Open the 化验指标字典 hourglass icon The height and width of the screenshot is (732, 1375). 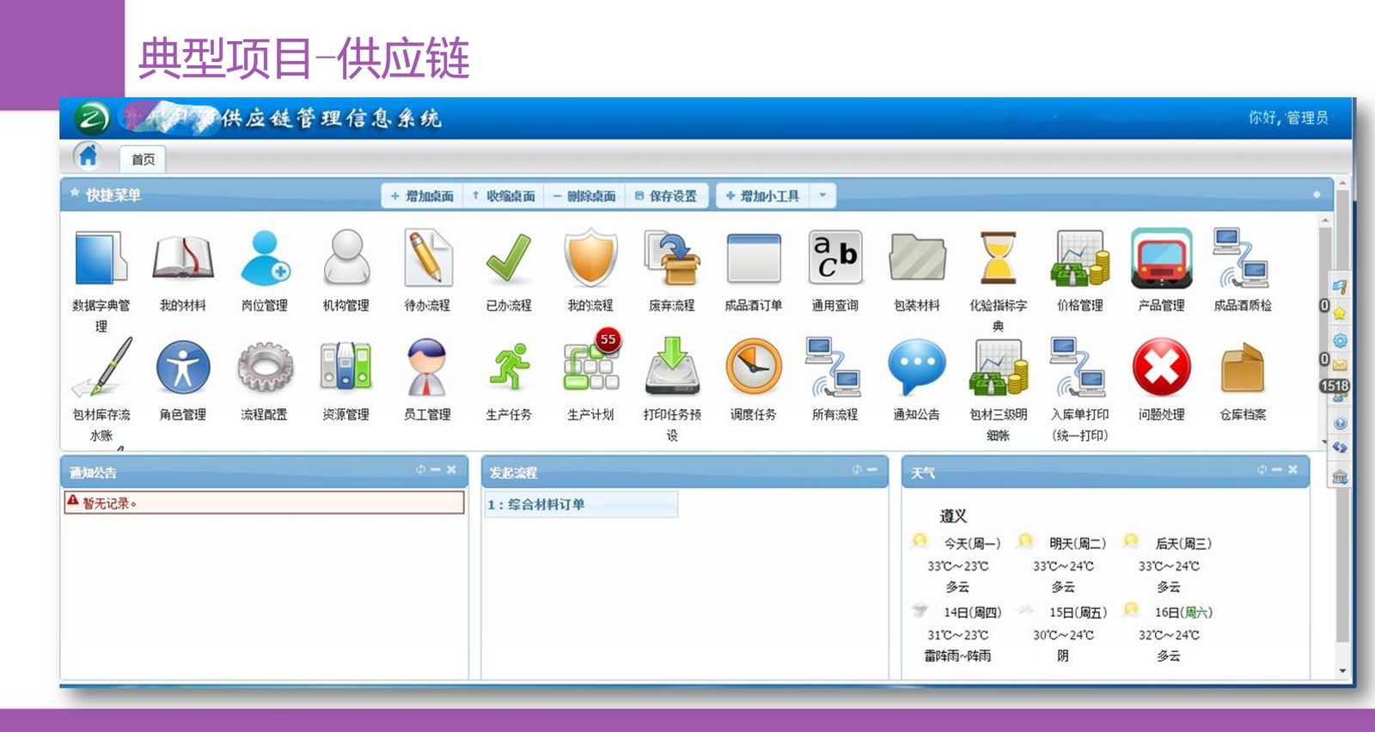[x=999, y=258]
